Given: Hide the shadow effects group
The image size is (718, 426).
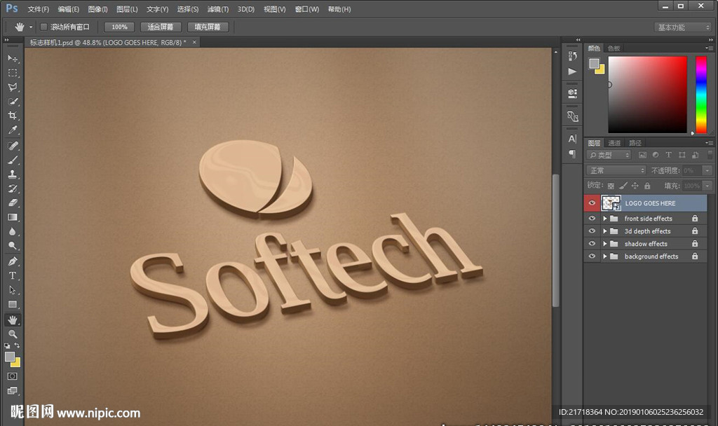Looking at the screenshot, I should 592,243.
